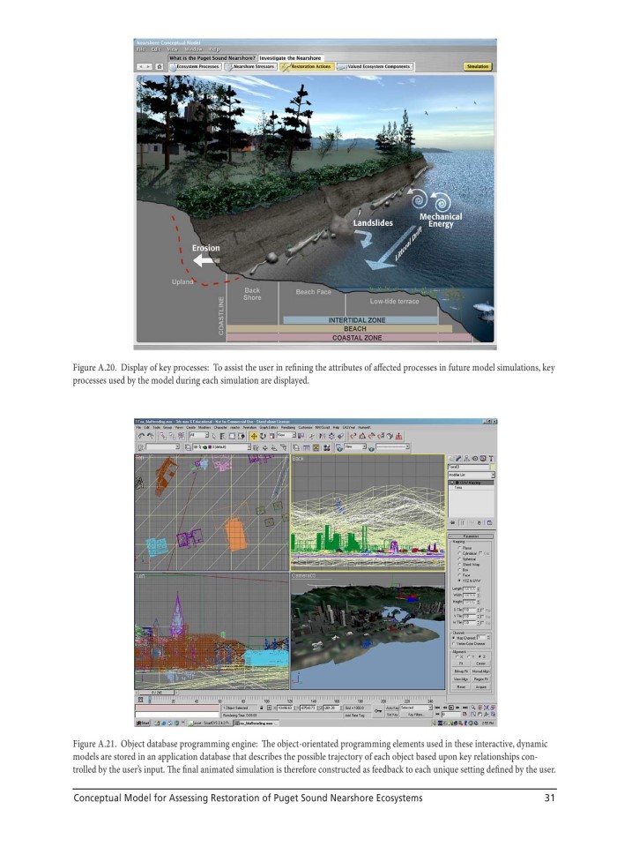This screenshot has height=847, width=617.
Task: Open Help menu in Nearshore Conceptual Model
Action: point(214,49)
